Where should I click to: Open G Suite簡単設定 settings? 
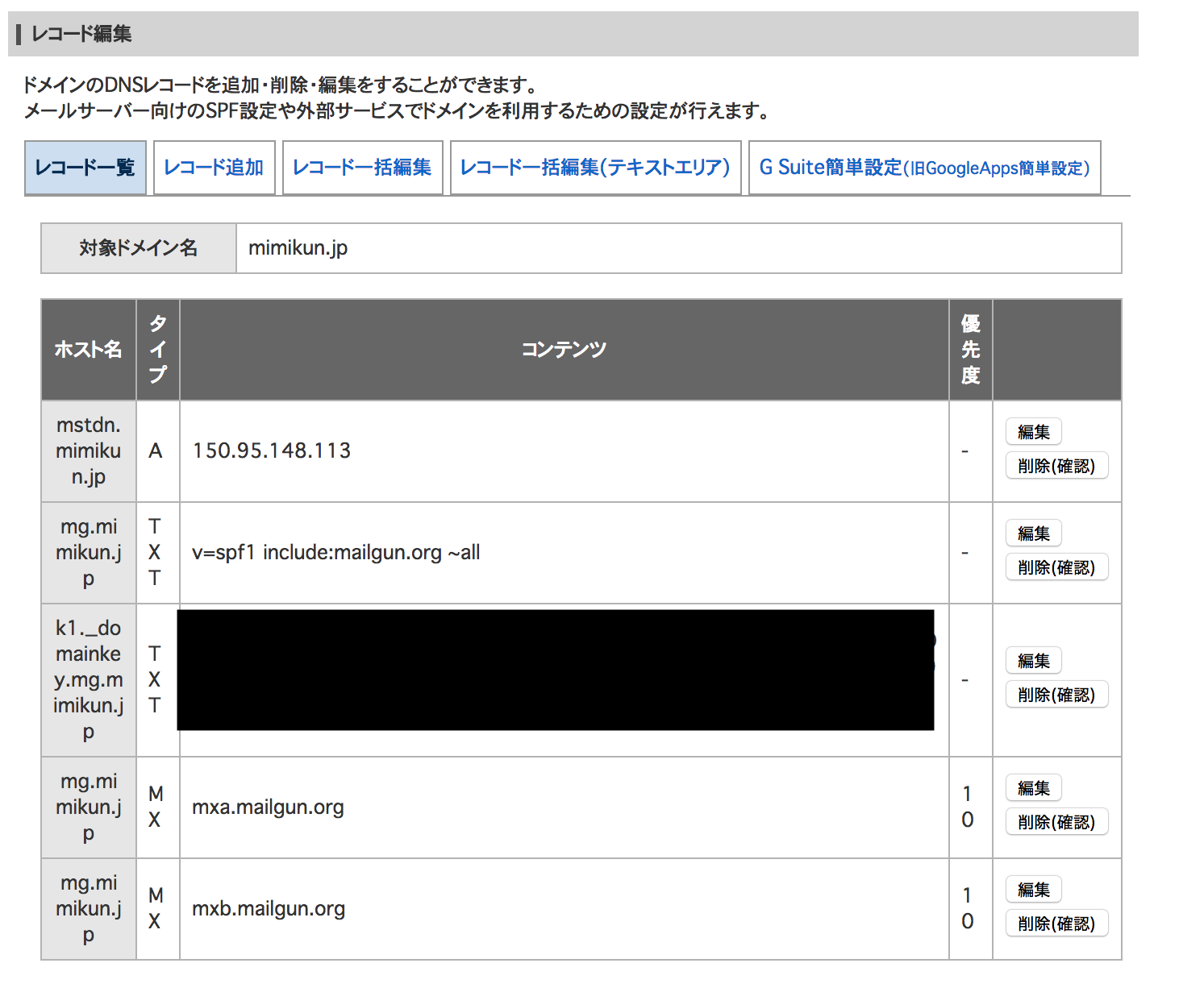tap(923, 168)
